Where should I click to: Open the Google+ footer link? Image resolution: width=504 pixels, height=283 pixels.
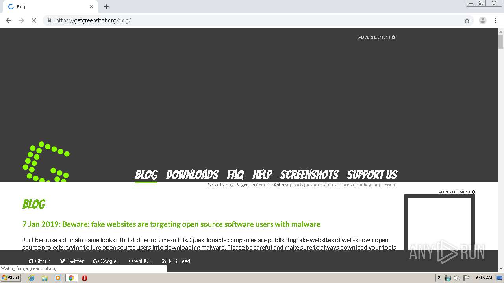tap(106, 261)
